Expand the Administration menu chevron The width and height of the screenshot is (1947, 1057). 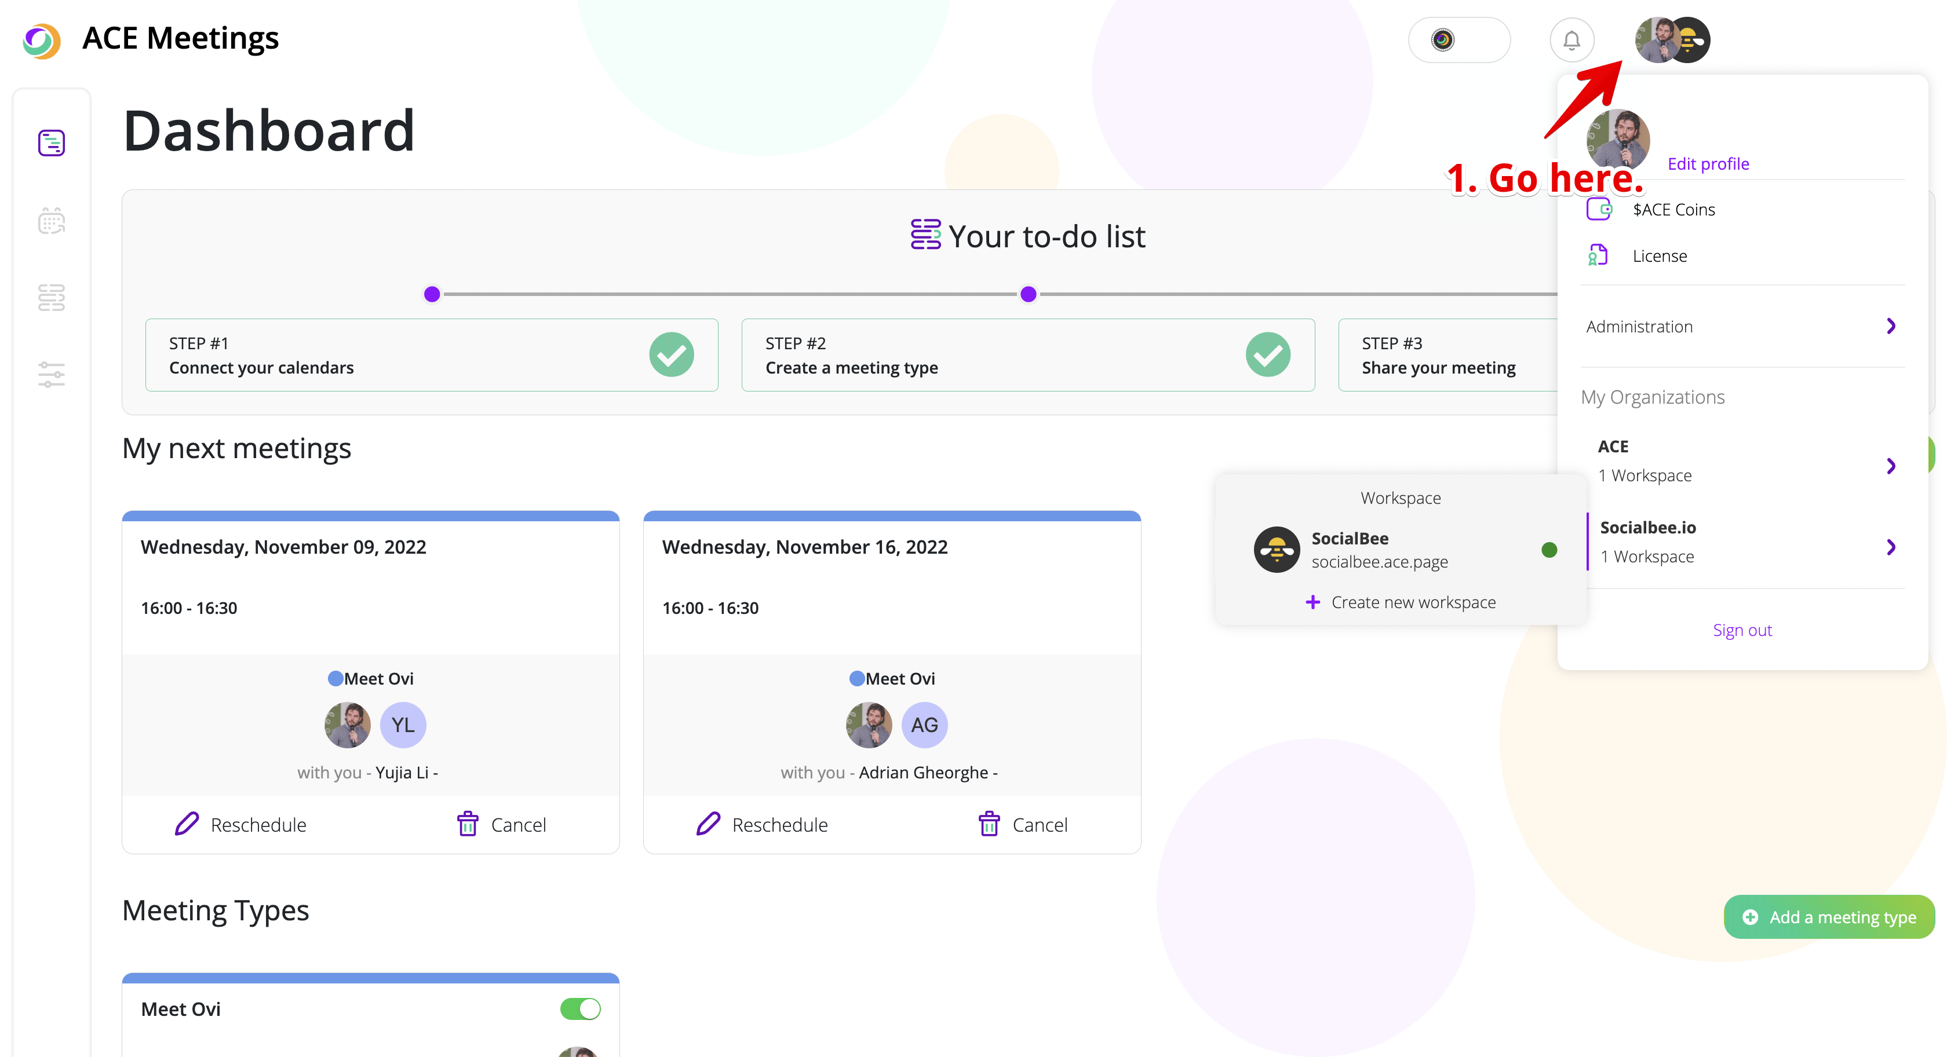[x=1890, y=327]
